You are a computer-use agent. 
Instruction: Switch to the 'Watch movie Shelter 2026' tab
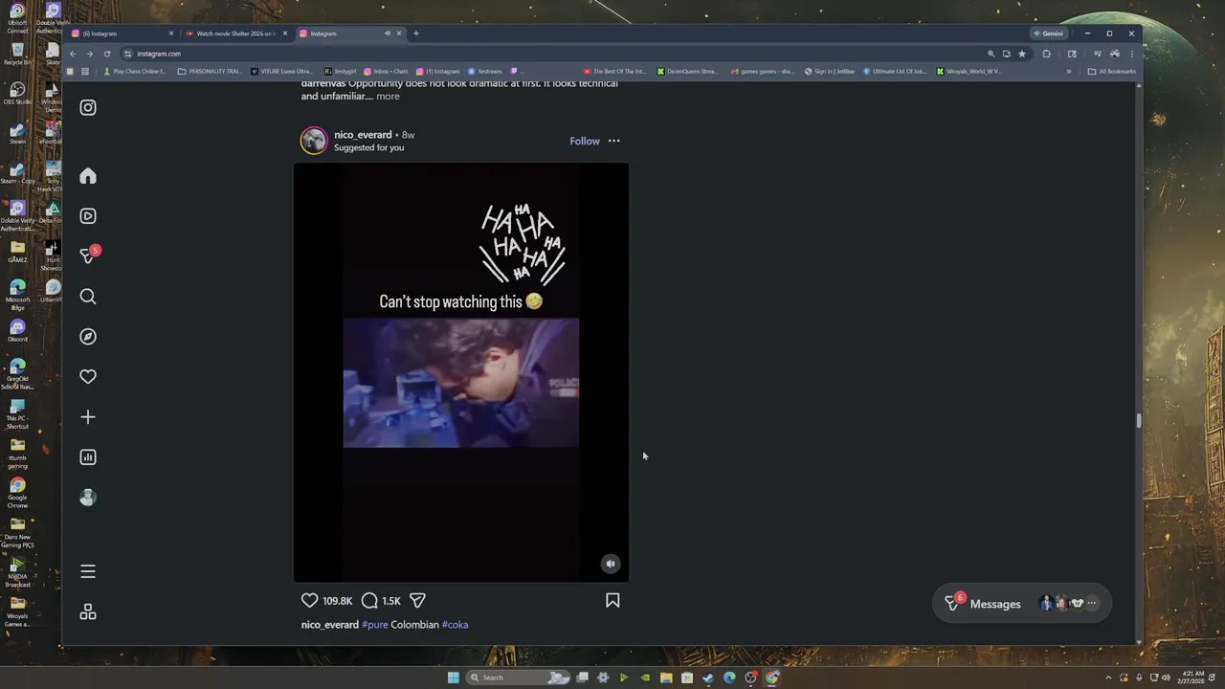tap(235, 33)
